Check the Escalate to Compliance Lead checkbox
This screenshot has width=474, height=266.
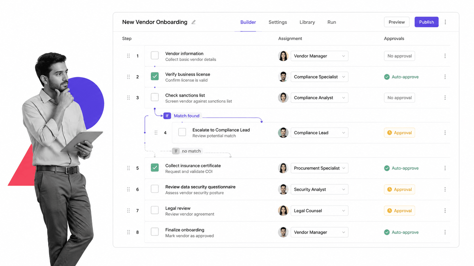(x=182, y=132)
